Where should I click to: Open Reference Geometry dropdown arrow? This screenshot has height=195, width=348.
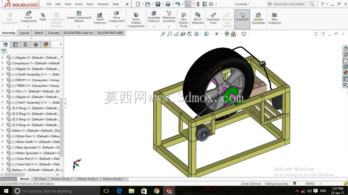[x=169, y=27]
